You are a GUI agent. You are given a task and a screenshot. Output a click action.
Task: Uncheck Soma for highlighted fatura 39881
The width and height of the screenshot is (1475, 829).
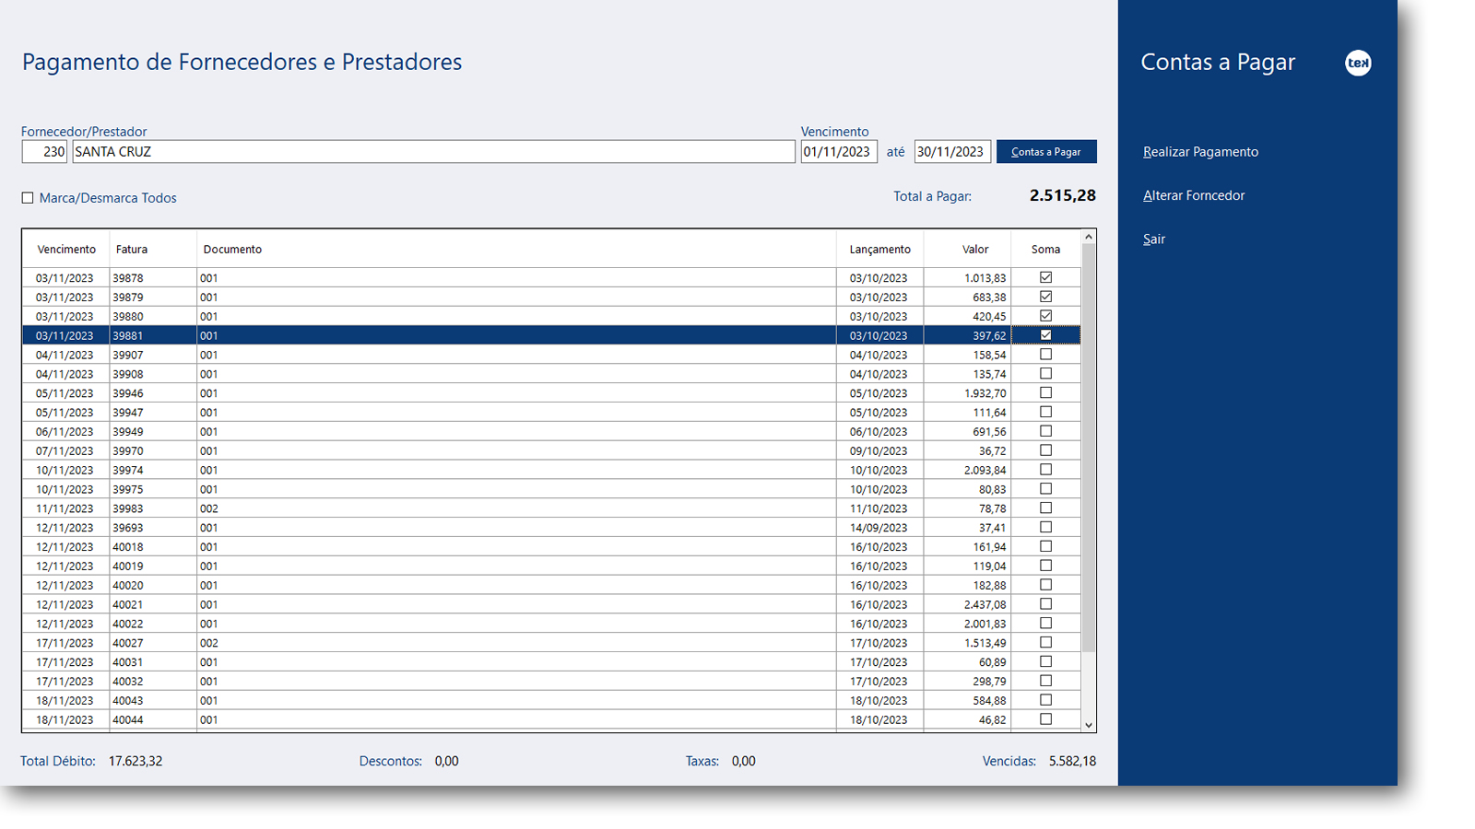1045,335
